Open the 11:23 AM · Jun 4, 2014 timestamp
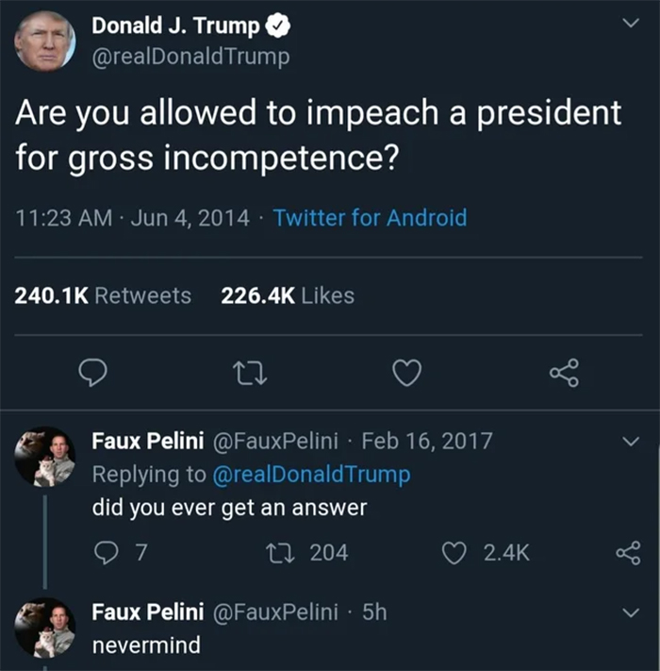Screen dimensions: 660x671 pyautogui.click(x=133, y=218)
